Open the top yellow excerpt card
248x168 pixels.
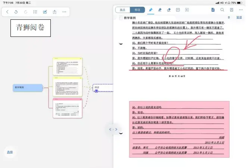point(68,66)
